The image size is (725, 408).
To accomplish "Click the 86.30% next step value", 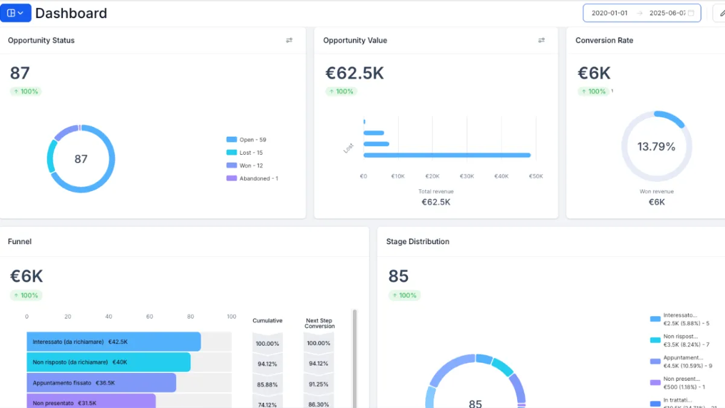I will (320, 404).
